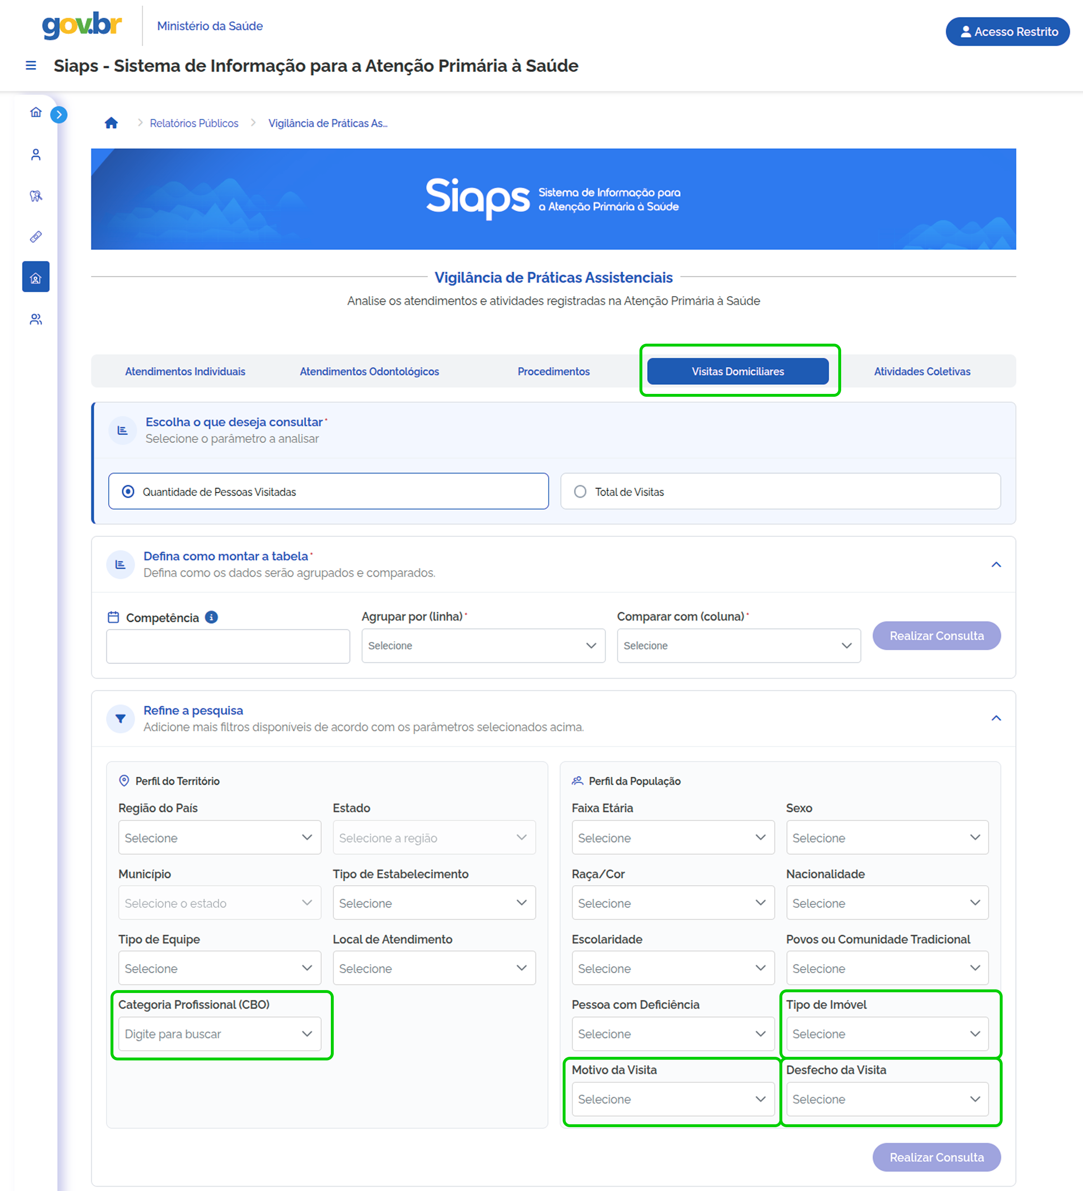
Task: Click the home icon in the sidebar
Action: 36,112
